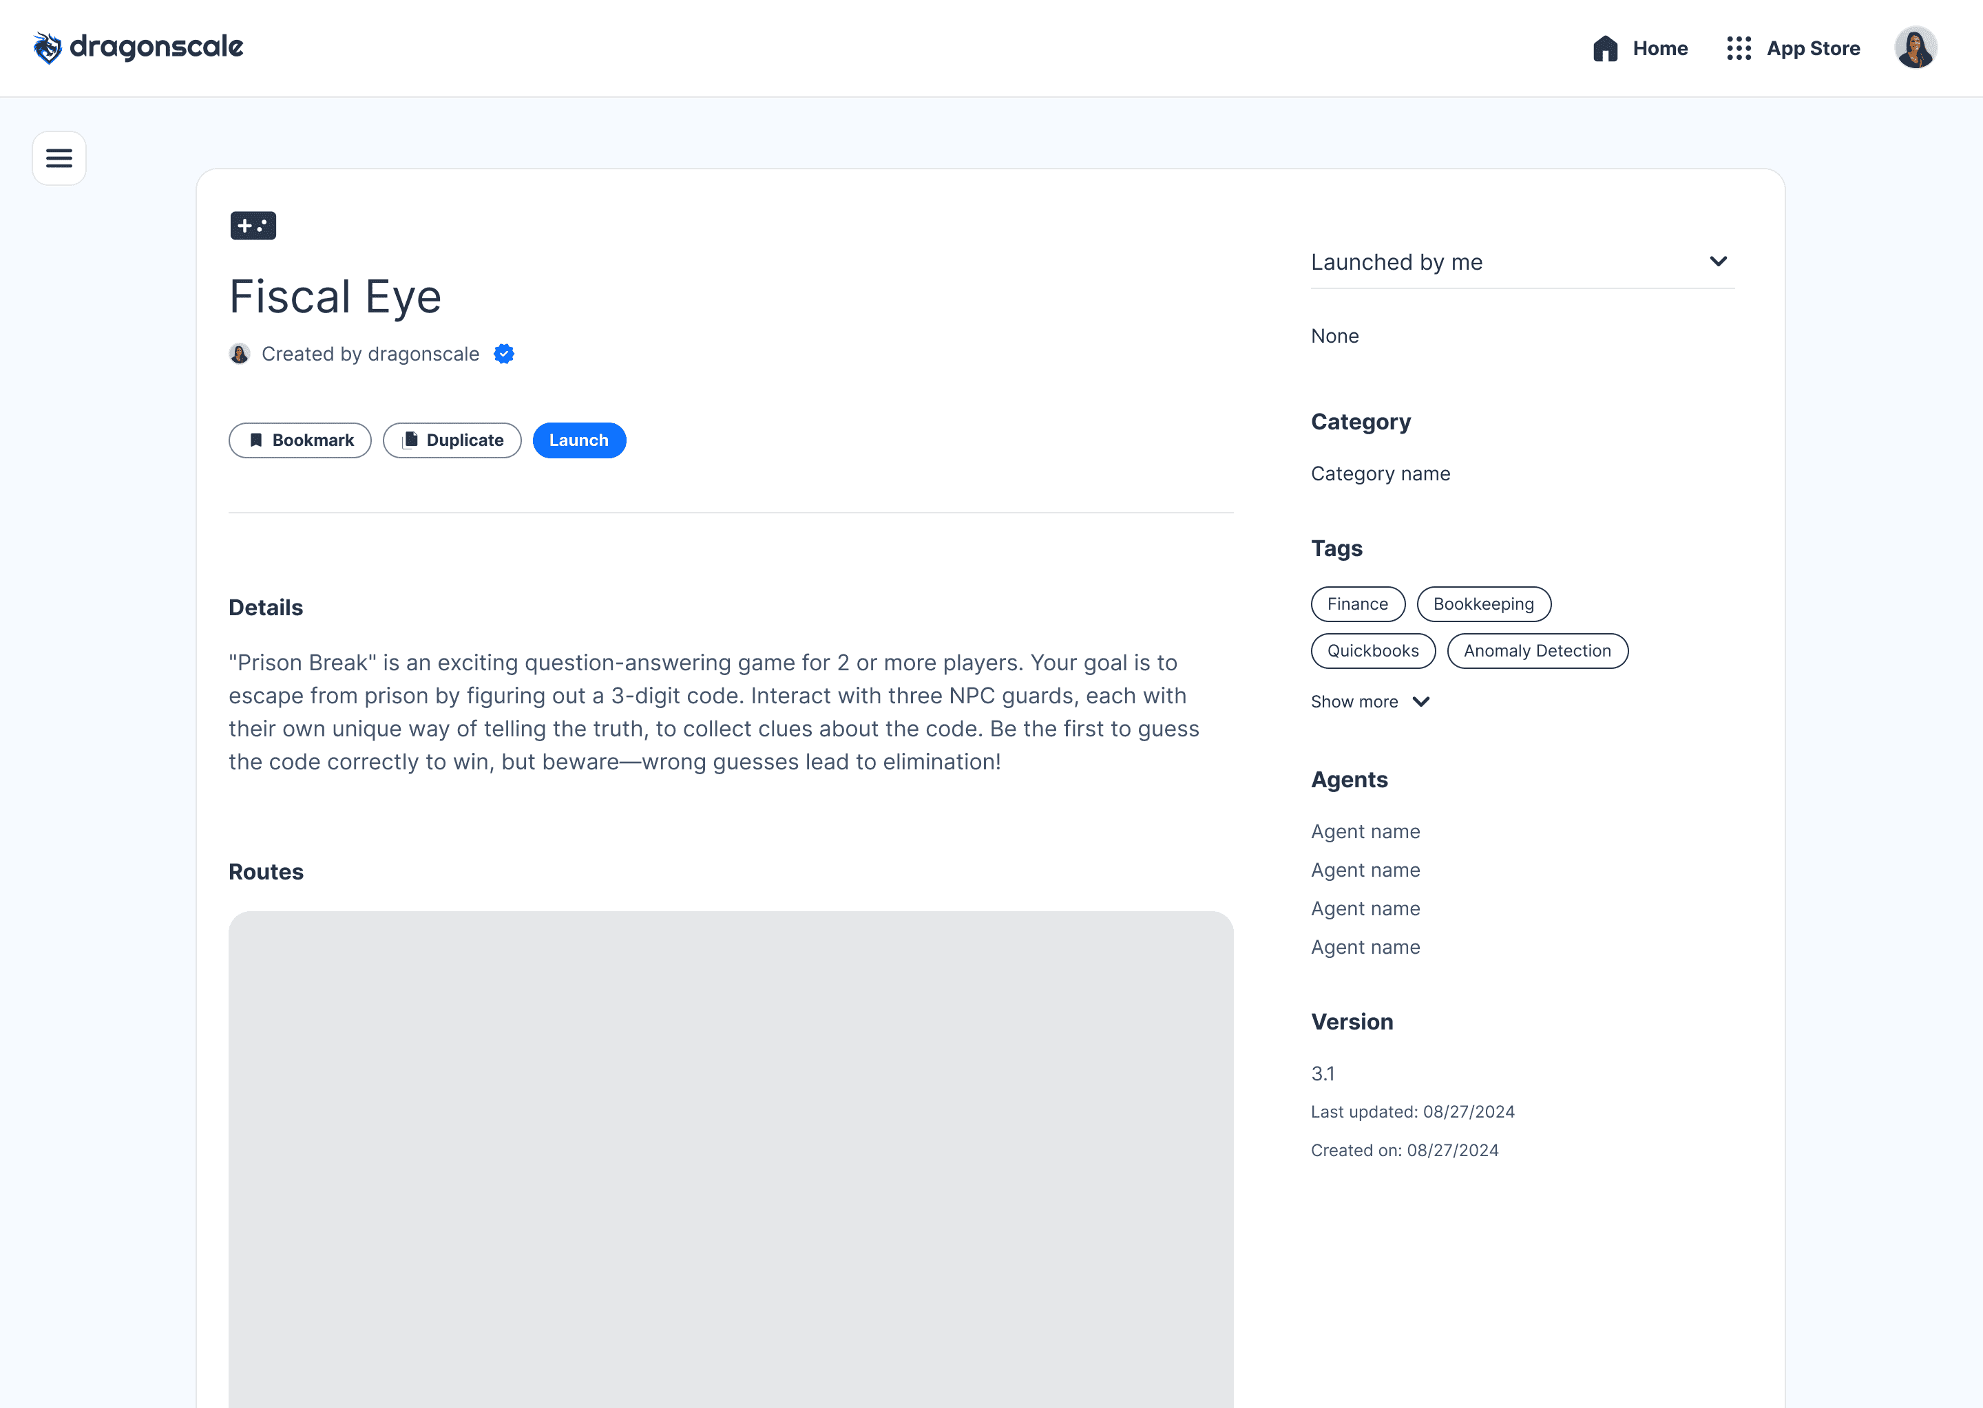Select the Finance tag
The image size is (1983, 1408).
[1356, 604]
